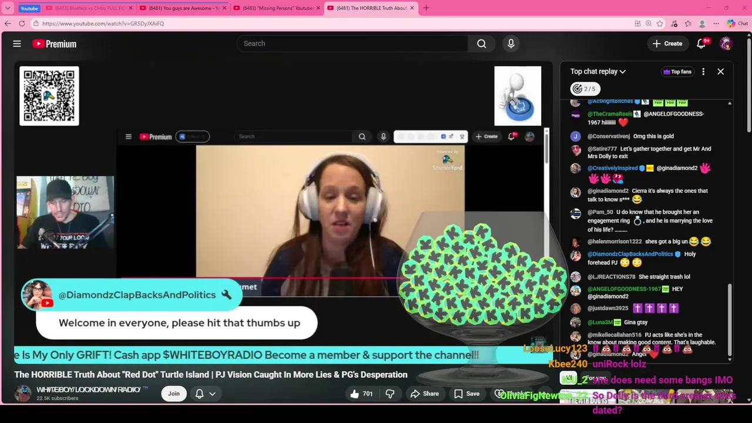Open the browser tab list dropdown
752x423 pixels.
(x=8, y=8)
